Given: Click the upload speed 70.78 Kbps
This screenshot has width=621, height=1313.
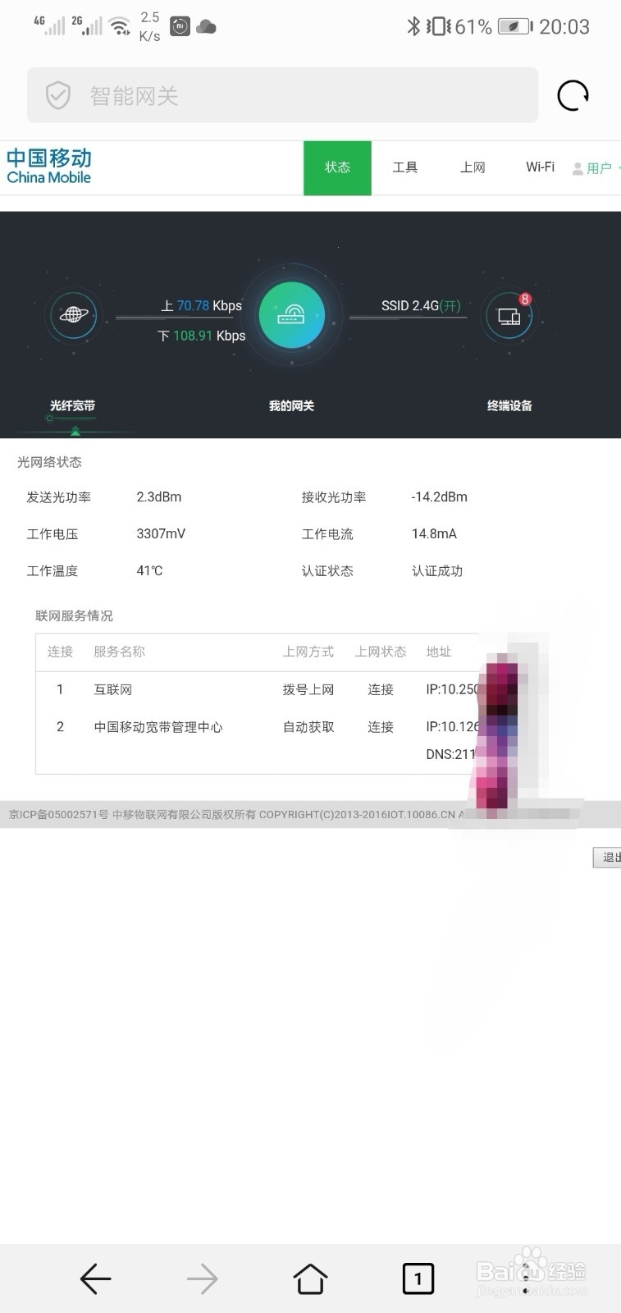Looking at the screenshot, I should tap(202, 306).
